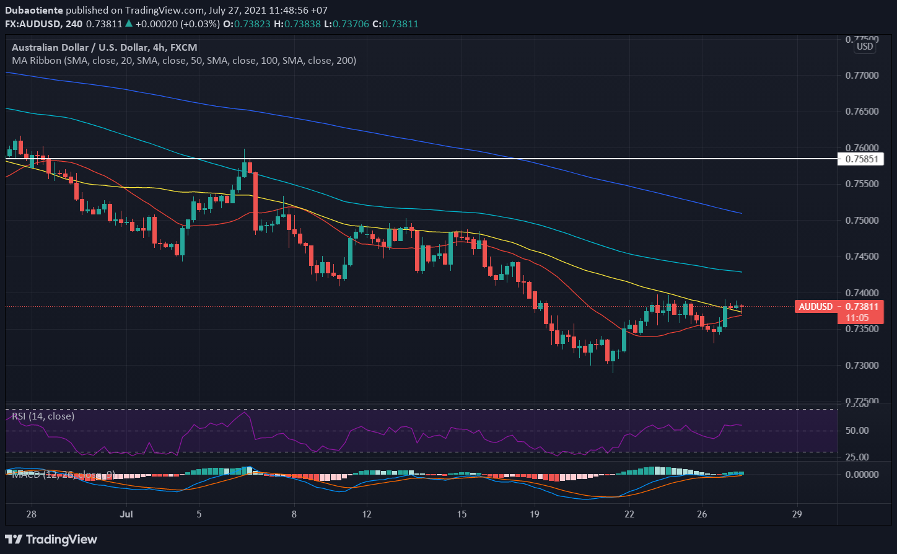The width and height of the screenshot is (897, 554).
Task: Click the 12 date label on time axis
Action: [366, 514]
